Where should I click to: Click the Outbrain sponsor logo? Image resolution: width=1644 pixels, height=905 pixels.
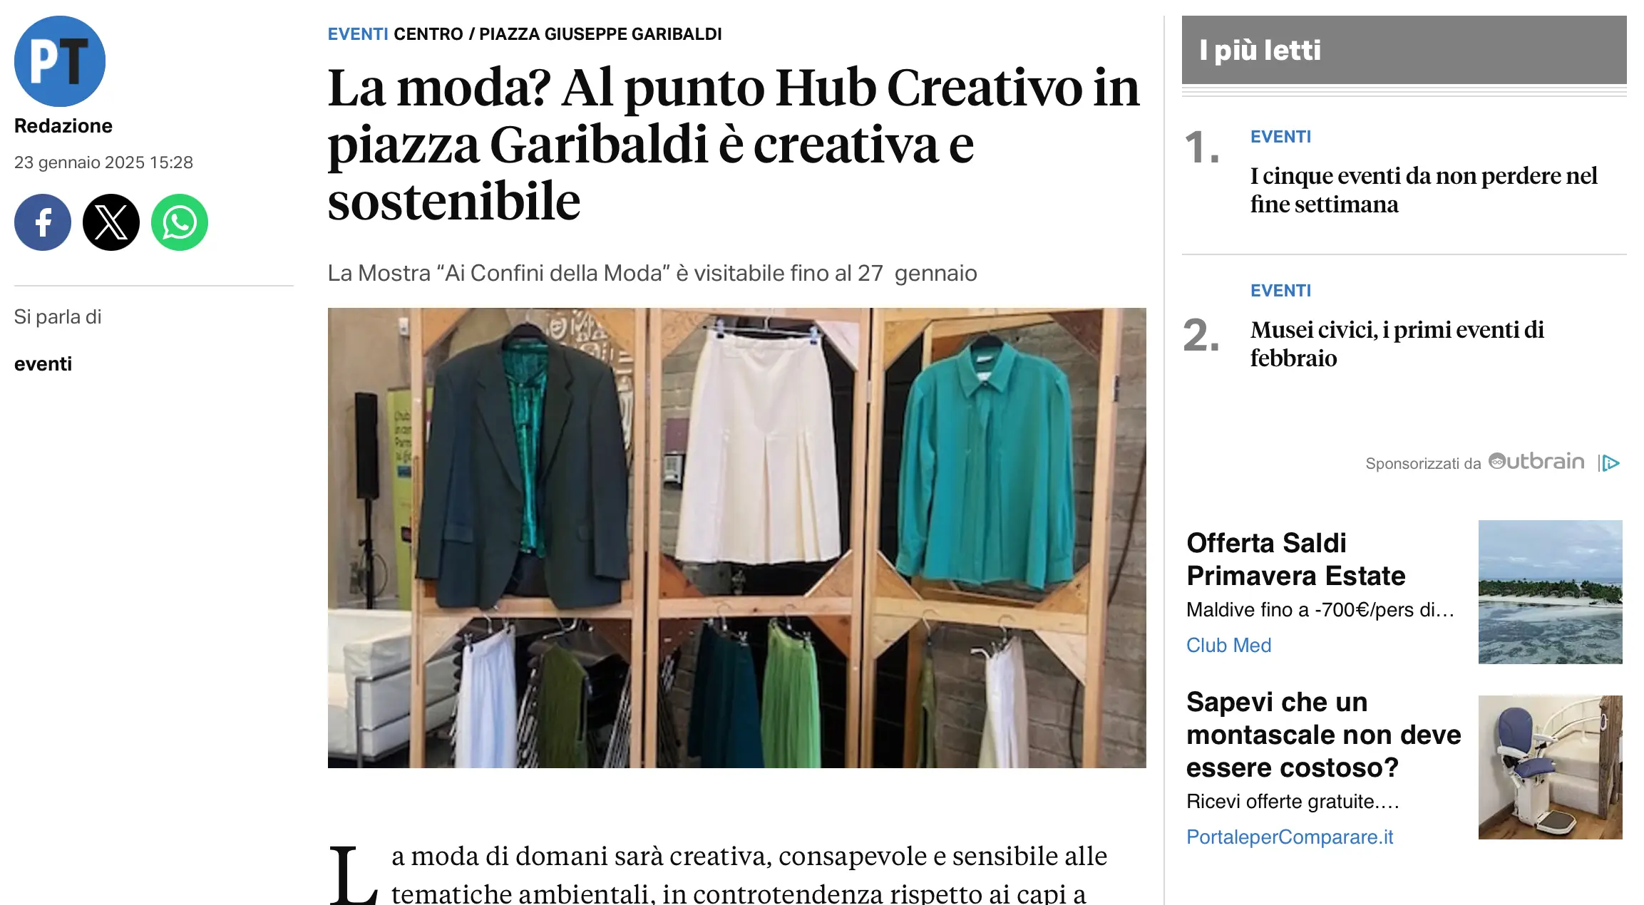pos(1536,462)
